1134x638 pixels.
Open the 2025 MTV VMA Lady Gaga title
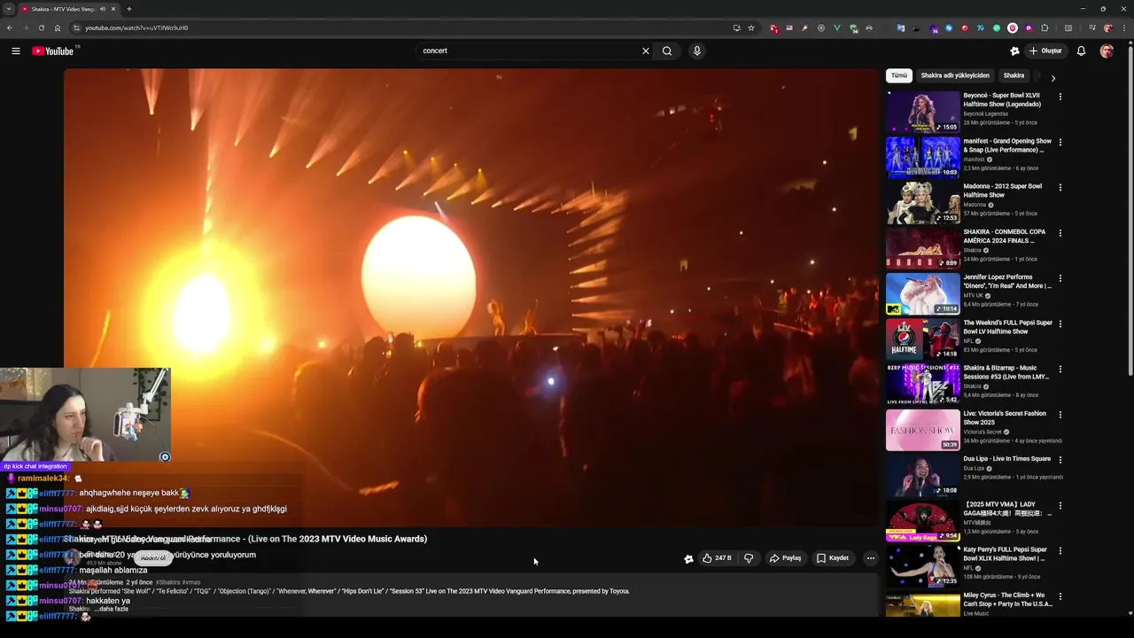click(1007, 509)
